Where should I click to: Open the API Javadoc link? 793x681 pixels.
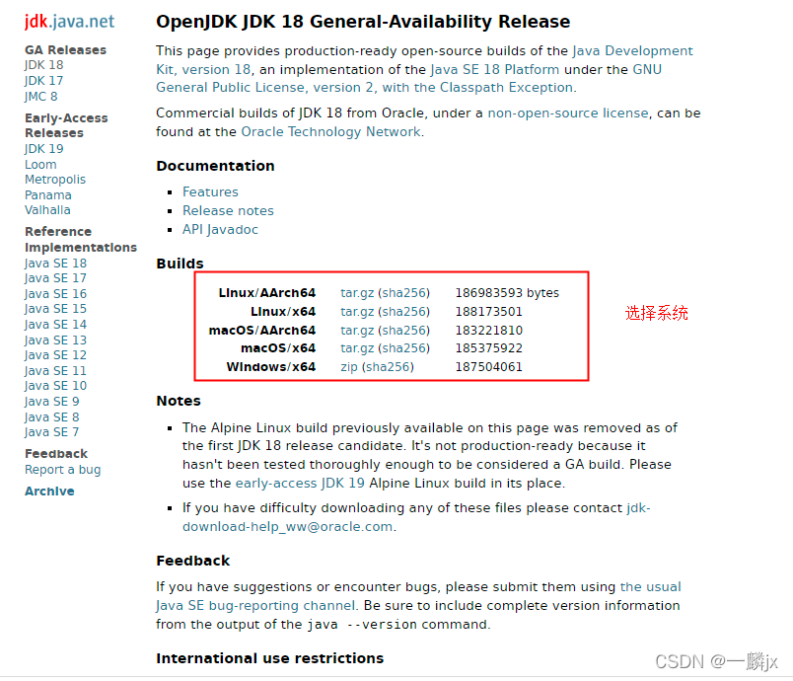point(221,229)
